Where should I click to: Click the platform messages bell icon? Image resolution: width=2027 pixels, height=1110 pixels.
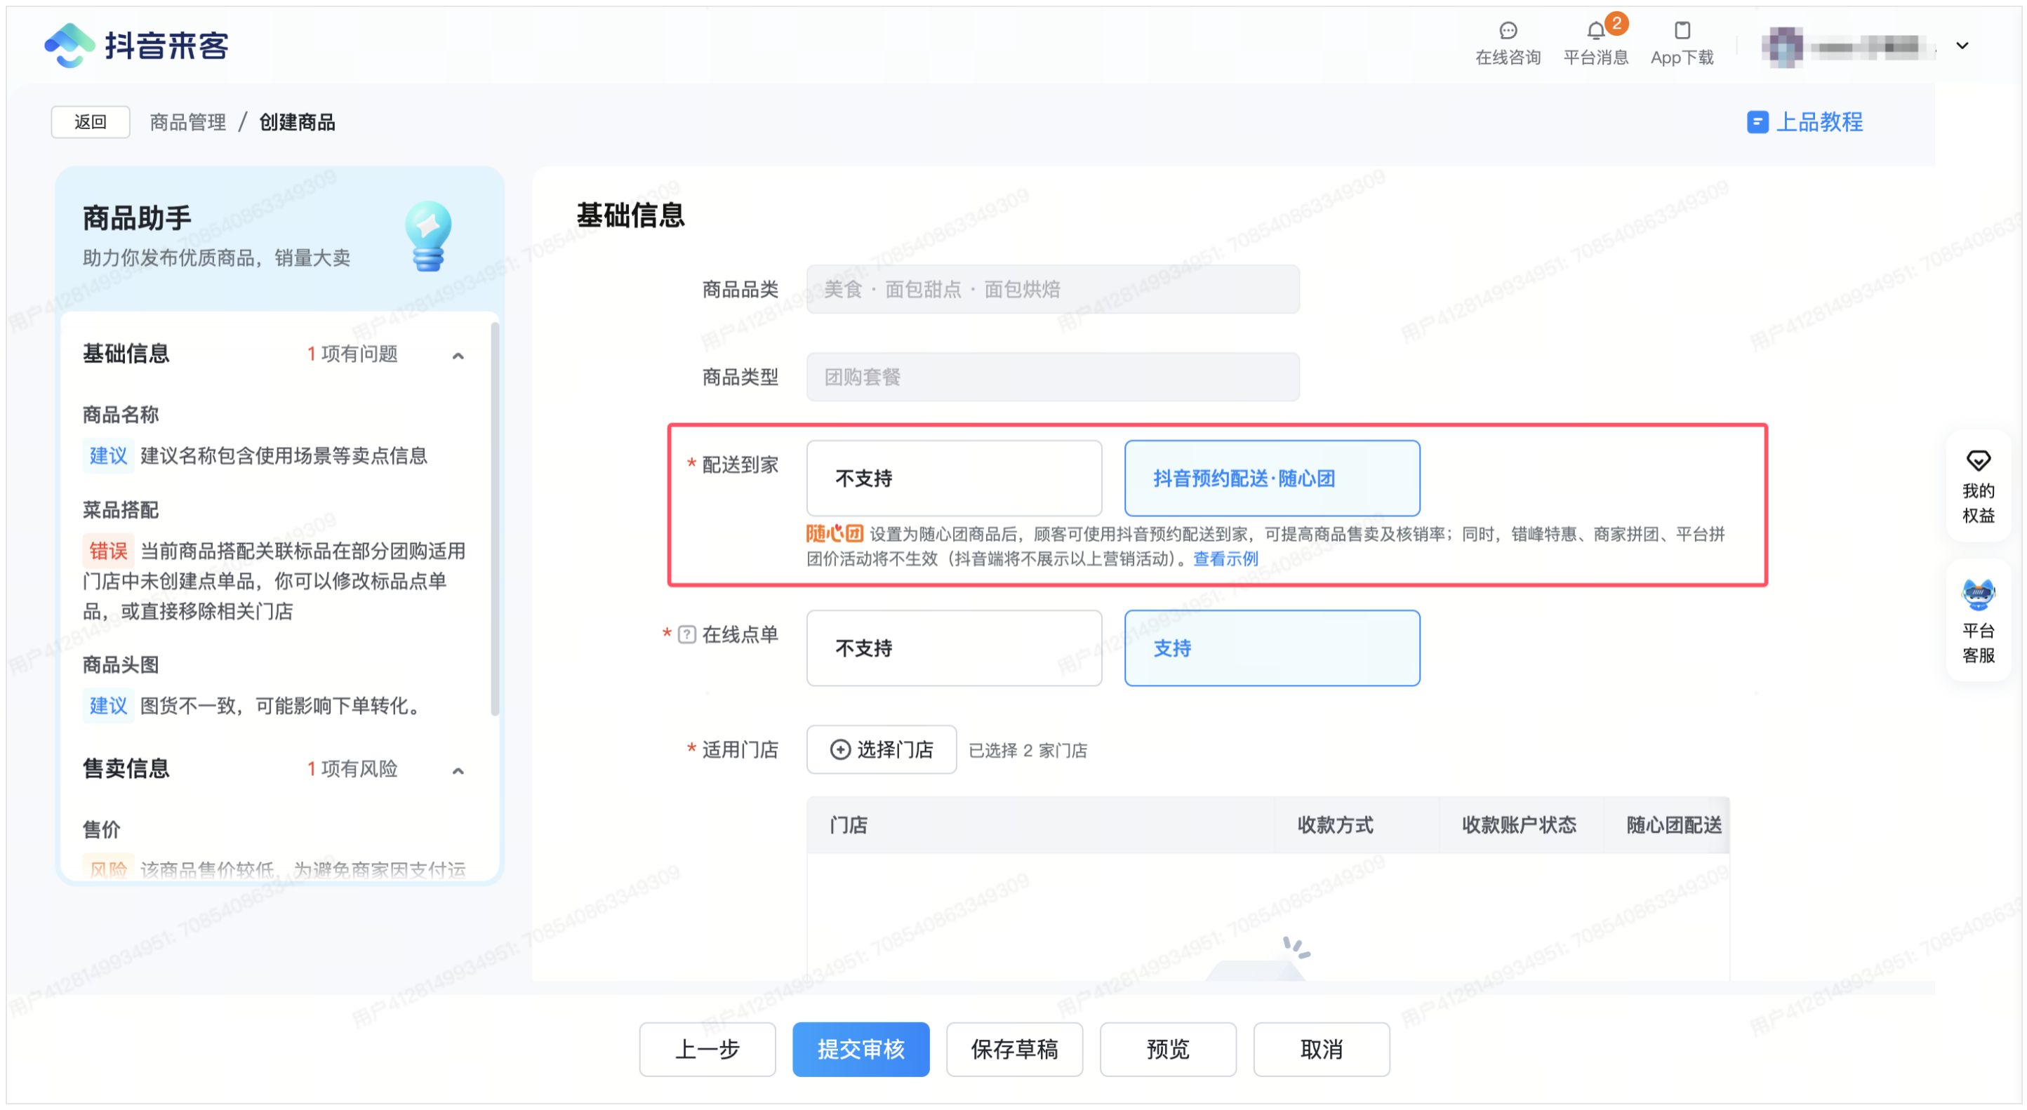pos(1595,31)
